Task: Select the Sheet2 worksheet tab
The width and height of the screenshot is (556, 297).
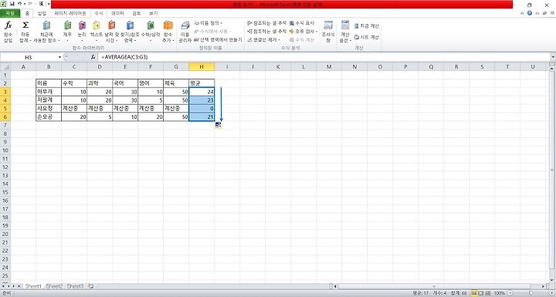Action: point(54,286)
